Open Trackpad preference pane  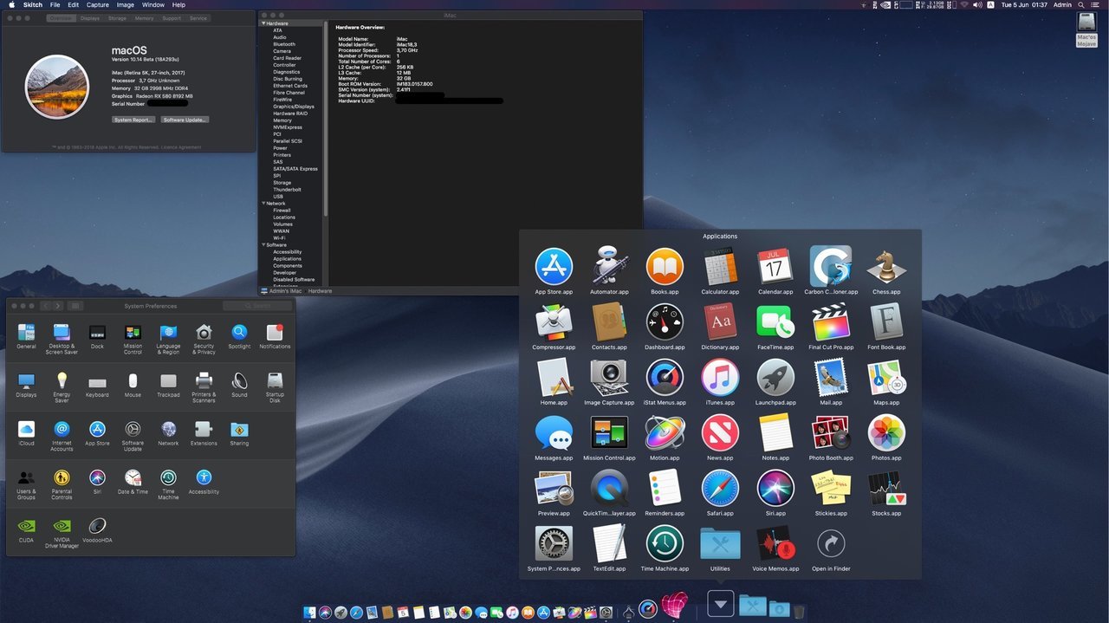[168, 385]
